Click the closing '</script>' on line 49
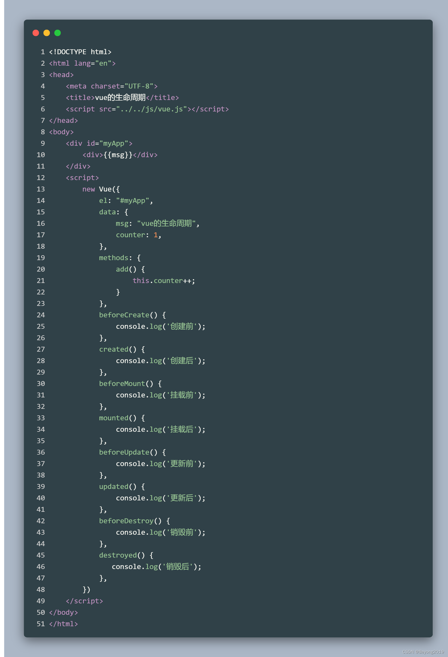 click(x=84, y=601)
